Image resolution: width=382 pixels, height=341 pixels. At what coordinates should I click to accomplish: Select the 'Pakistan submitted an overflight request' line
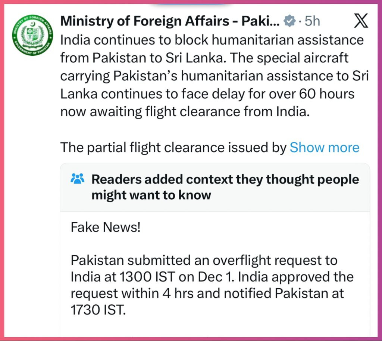pos(204,260)
